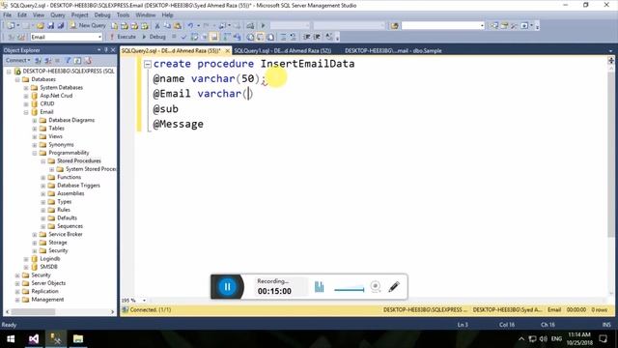Viewport: 618px width, 348px height.
Task: Click the recorder pencil annotation icon
Action: tap(394, 287)
